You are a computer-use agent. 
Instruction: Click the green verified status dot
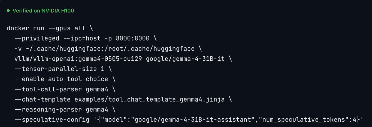(8, 11)
